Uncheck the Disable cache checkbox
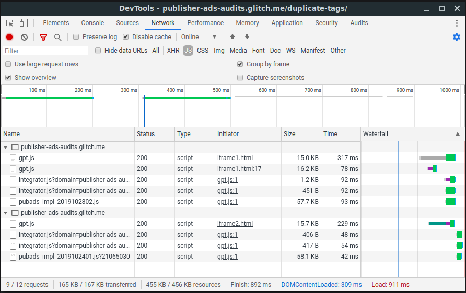Viewport: 466px width, 293px height. tap(126, 37)
